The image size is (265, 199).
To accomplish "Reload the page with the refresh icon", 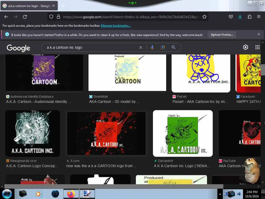I will pos(25,17).
